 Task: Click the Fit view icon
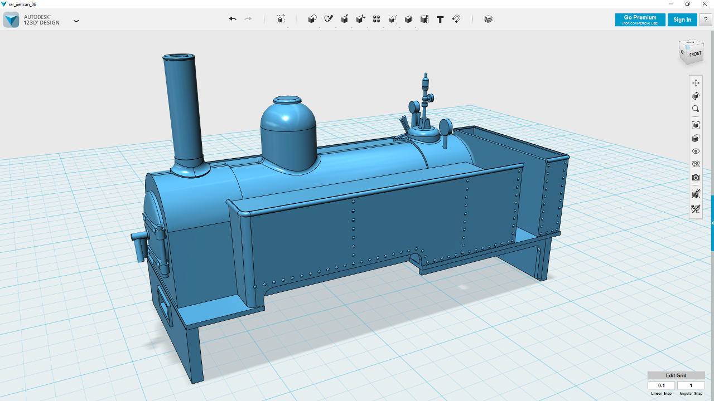pyautogui.click(x=696, y=125)
